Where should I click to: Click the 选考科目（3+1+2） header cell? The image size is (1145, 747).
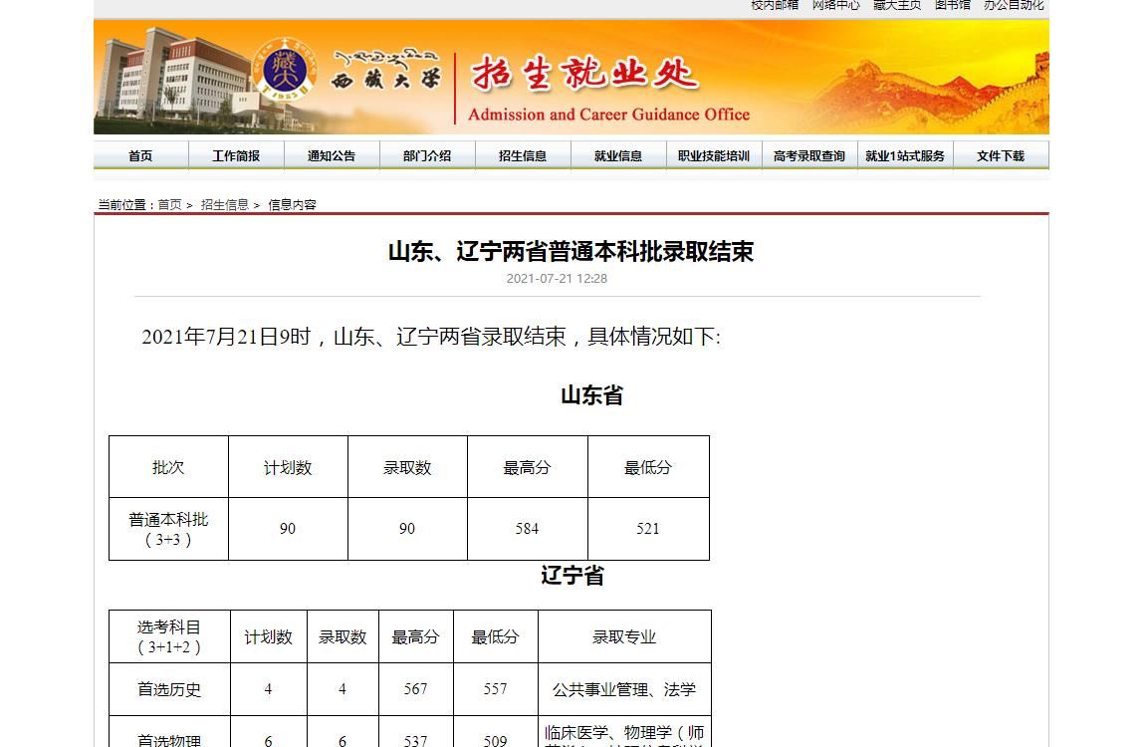[x=169, y=636]
